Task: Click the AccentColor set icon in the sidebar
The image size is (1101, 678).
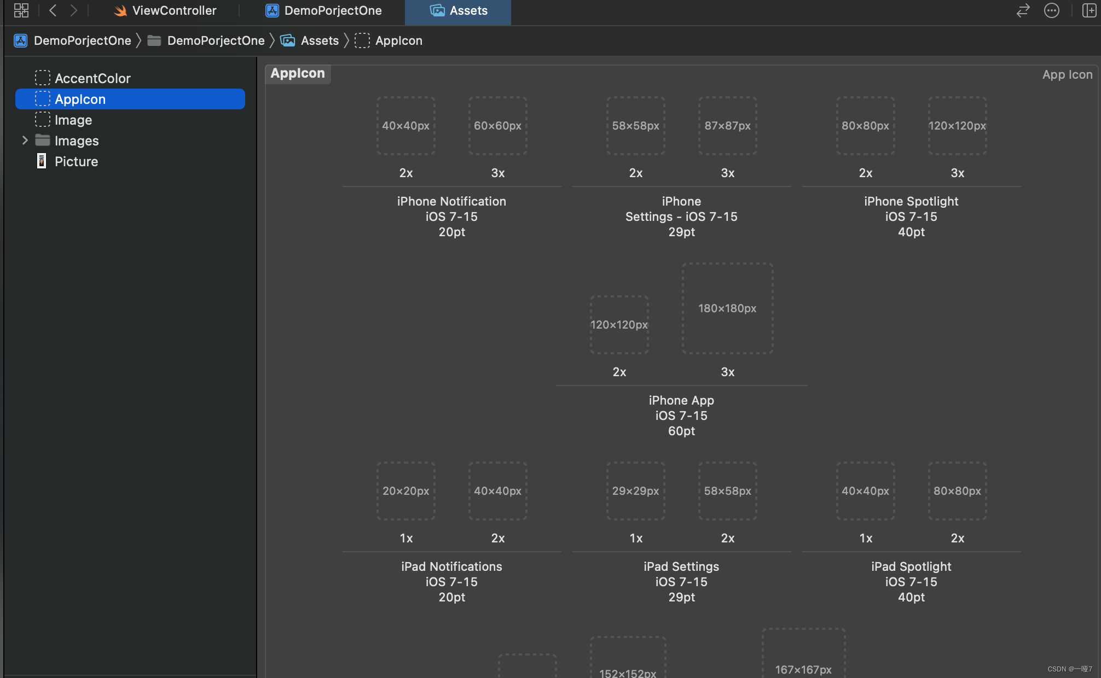Action: 42,78
